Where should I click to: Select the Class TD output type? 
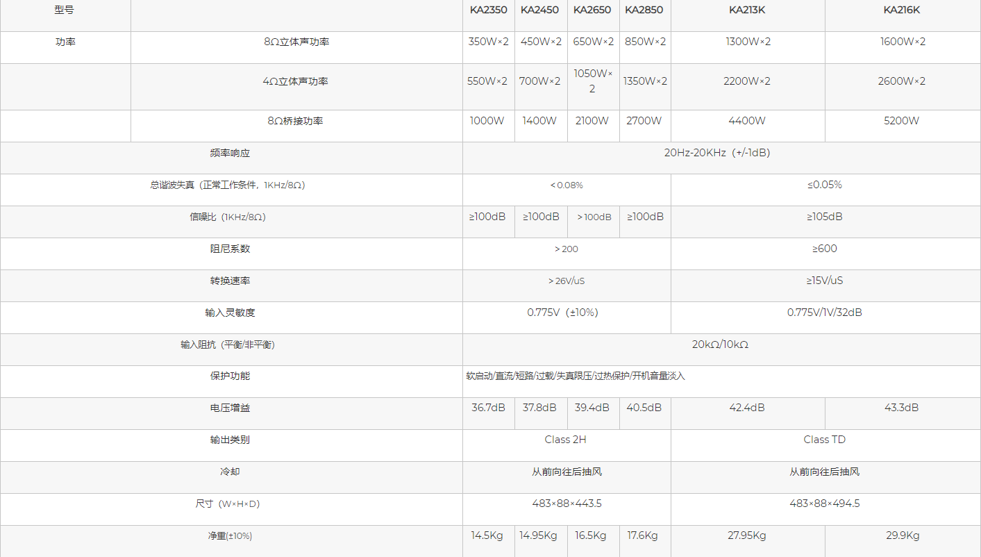tap(825, 440)
